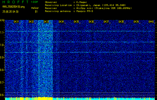Click the carrier line between 0.9 and 1.0 kHz

tap(80, 52)
